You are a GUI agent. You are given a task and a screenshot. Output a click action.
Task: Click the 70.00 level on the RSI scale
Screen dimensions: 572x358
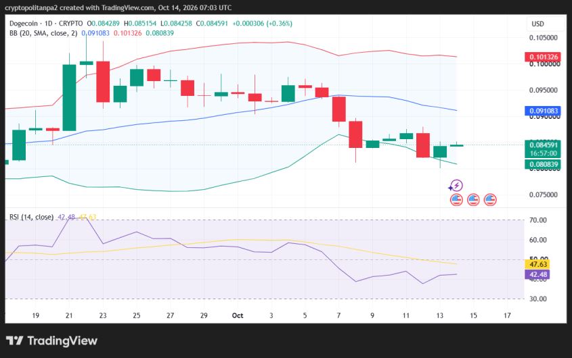tap(537, 220)
